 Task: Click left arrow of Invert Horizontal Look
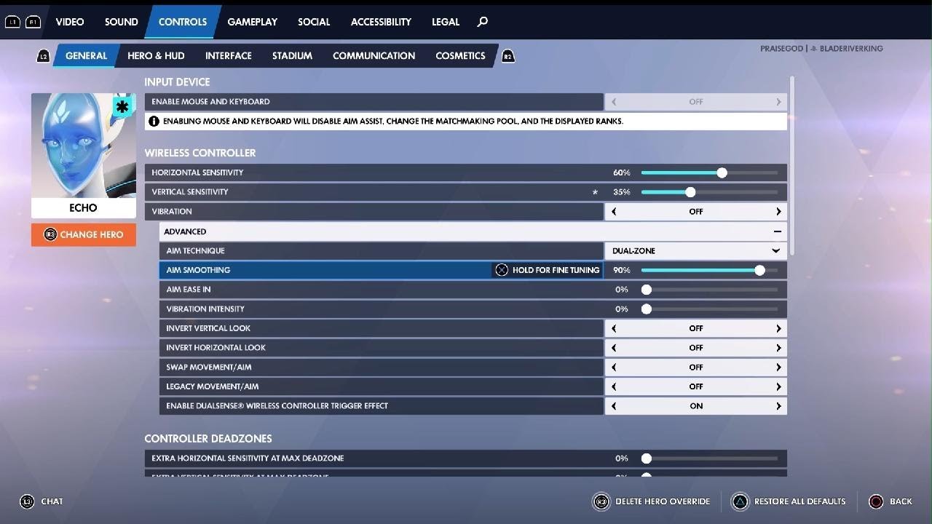pyautogui.click(x=614, y=348)
